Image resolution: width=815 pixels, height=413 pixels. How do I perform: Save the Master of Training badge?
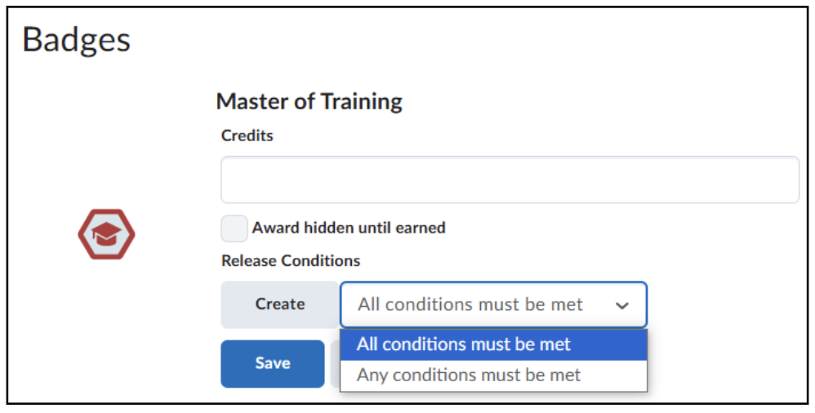(x=273, y=364)
